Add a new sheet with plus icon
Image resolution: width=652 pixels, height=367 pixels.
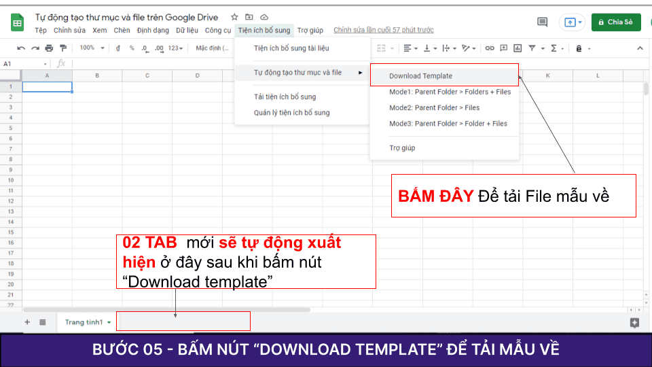[27, 322]
